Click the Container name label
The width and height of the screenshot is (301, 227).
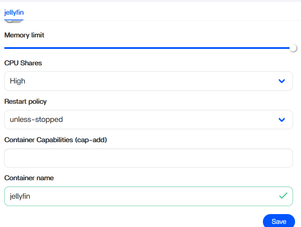(x=29, y=178)
